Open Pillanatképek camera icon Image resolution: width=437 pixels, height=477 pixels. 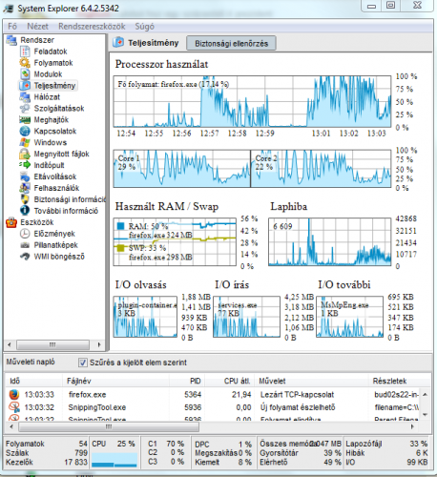click(25, 245)
